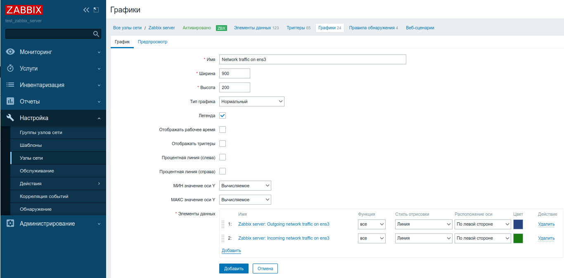Check Процентная линия (справа)

pyautogui.click(x=223, y=172)
